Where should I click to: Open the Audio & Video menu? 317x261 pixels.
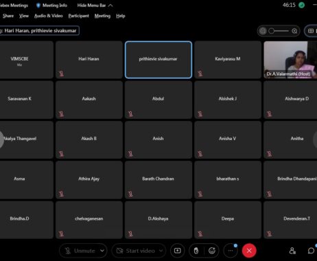[49, 16]
